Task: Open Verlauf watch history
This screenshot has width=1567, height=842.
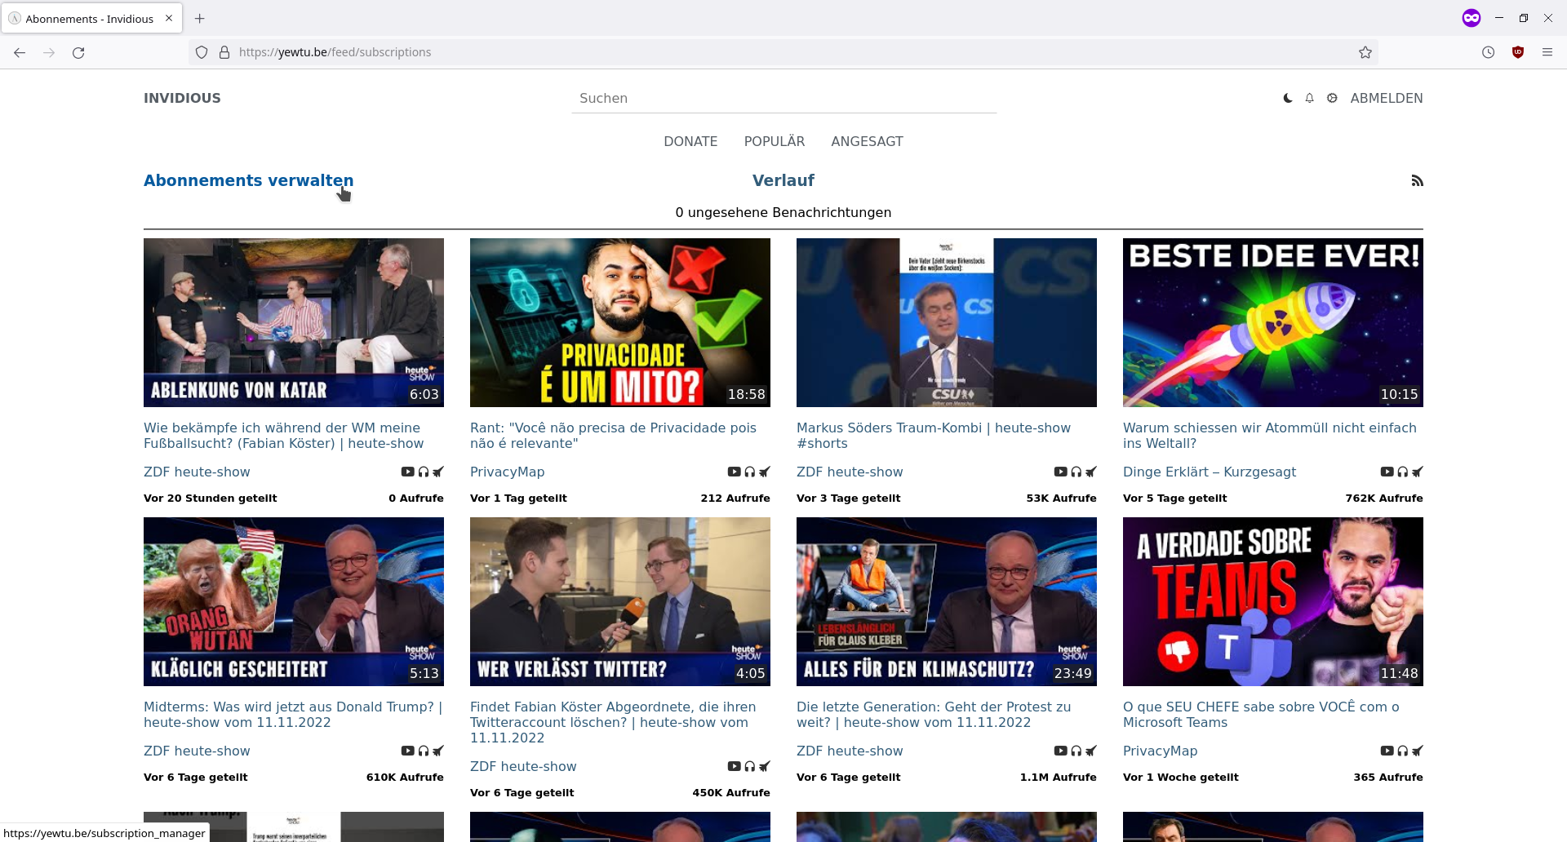Action: [x=783, y=180]
